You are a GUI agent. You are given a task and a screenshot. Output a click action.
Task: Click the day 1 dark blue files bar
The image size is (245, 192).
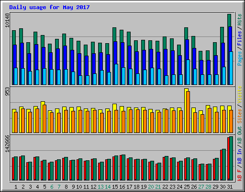pyautogui.click(x=15, y=56)
